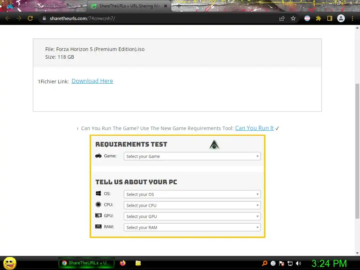Click the Windows logo icon beside OS
Image resolution: width=360 pixels, height=270 pixels.
coord(98,193)
